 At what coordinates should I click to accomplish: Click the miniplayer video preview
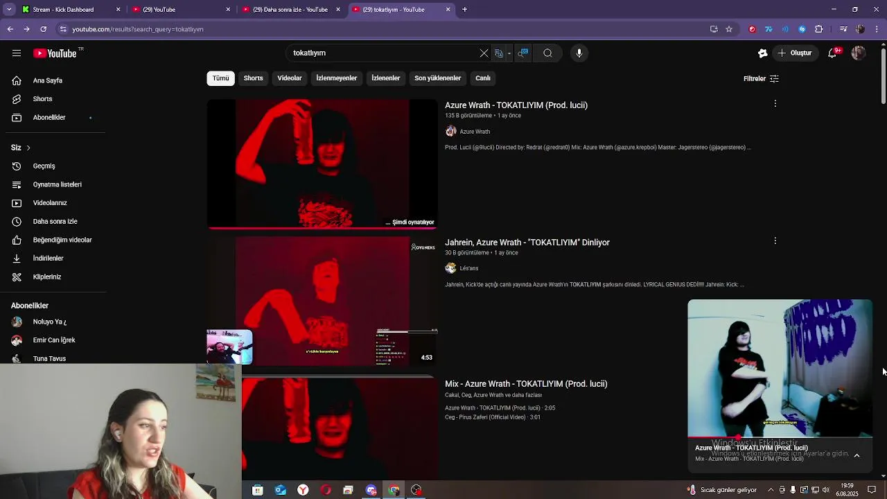coord(780,368)
